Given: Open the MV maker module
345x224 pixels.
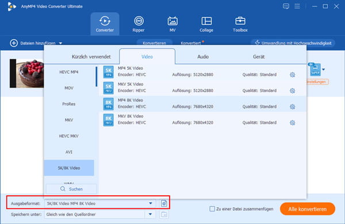Looking at the screenshot, I should [x=172, y=24].
